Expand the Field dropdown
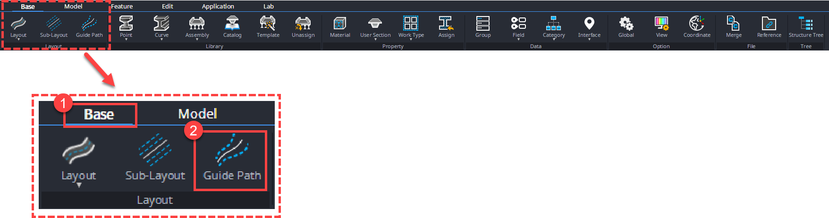This screenshot has height=218, width=829. (518, 40)
